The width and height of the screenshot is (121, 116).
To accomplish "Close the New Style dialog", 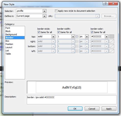I will (113, 4).
